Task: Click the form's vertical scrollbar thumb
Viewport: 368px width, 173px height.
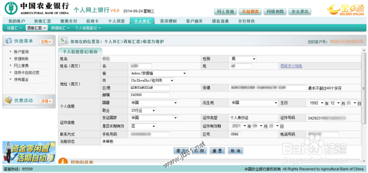Action: pyautogui.click(x=364, y=88)
